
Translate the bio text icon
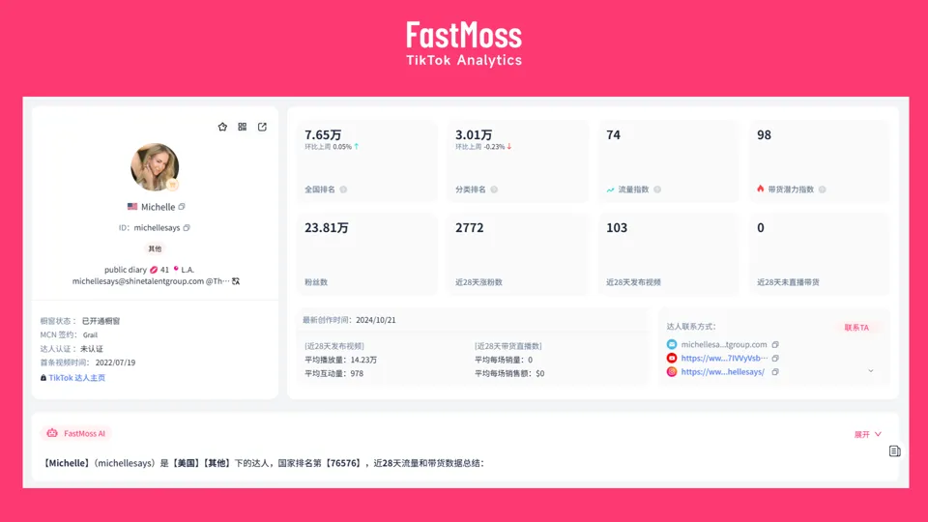(x=236, y=281)
